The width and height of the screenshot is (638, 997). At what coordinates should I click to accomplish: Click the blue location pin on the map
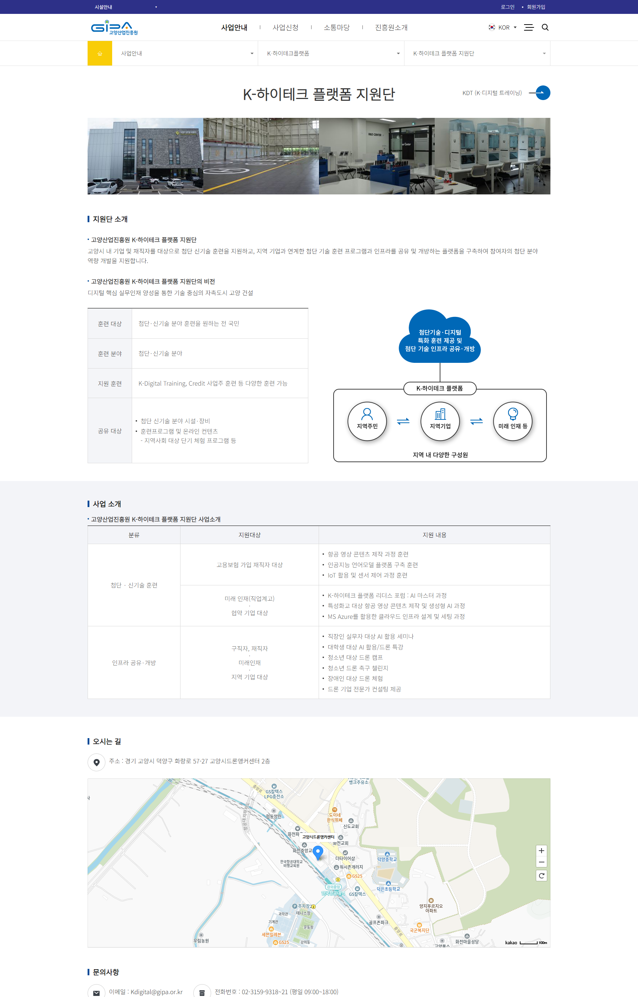318,853
